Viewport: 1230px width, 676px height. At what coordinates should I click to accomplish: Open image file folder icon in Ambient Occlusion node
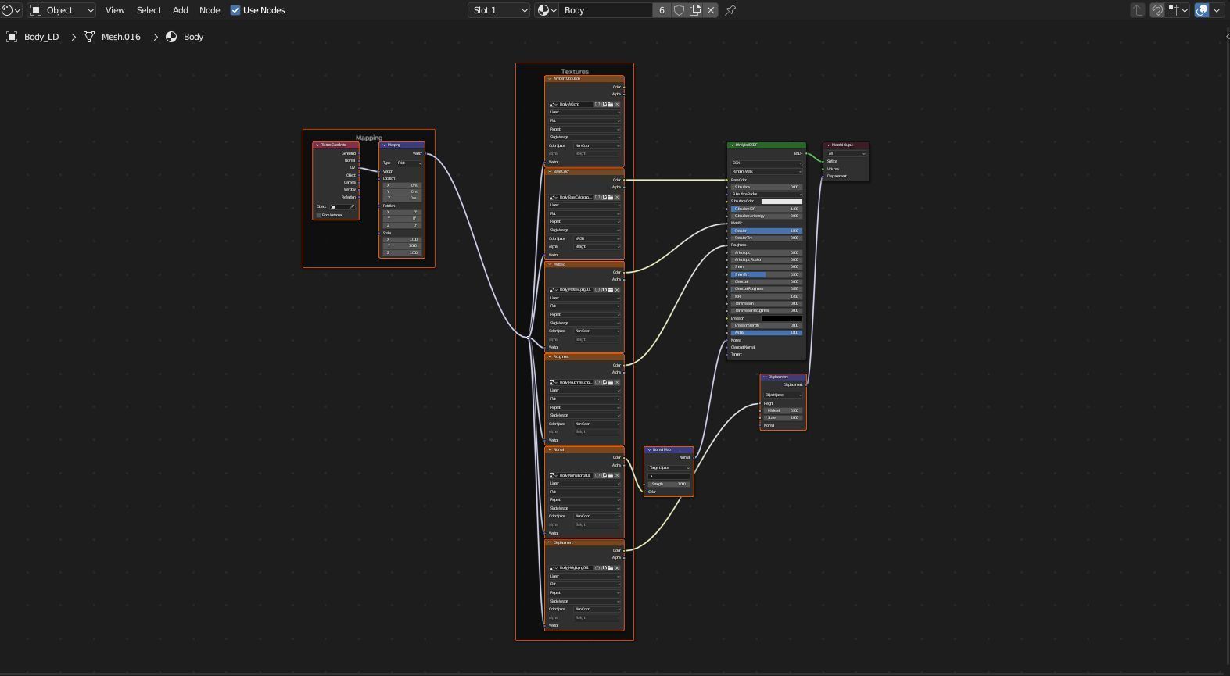point(611,104)
